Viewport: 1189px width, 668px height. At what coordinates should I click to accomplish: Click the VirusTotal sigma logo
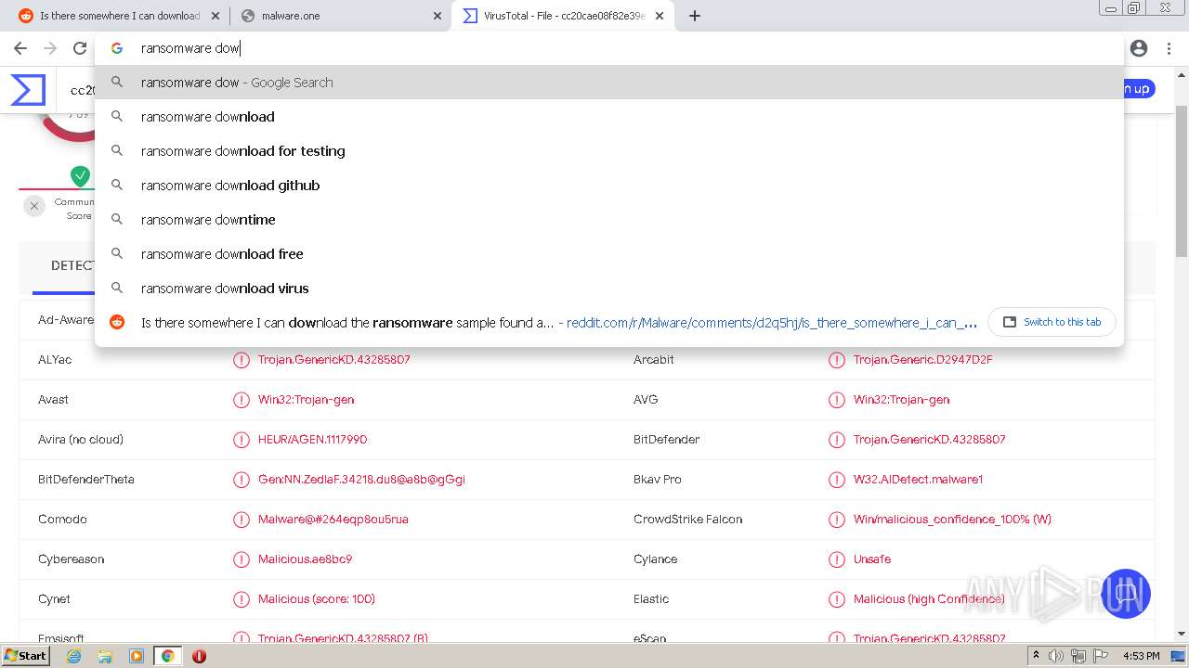click(x=28, y=90)
